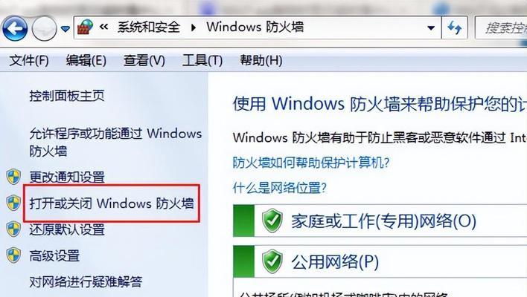Click shield icon beside 更改通知设置
The width and height of the screenshot is (527, 297).
13,177
